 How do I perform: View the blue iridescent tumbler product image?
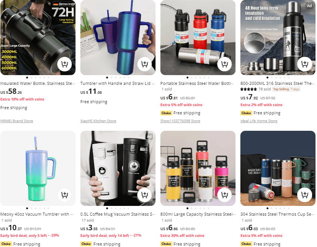(118, 38)
